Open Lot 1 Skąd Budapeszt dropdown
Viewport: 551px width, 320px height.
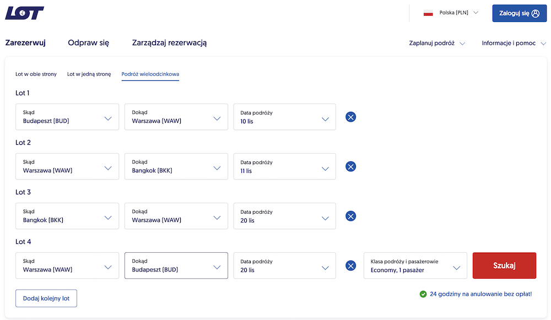pyautogui.click(x=67, y=117)
